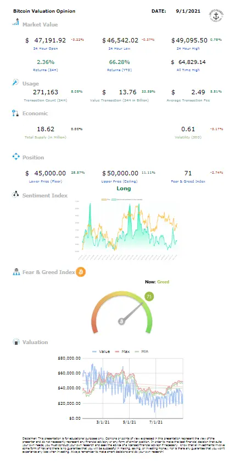
Task: Click the 3/1/21 date axis label
Action: click(x=103, y=422)
